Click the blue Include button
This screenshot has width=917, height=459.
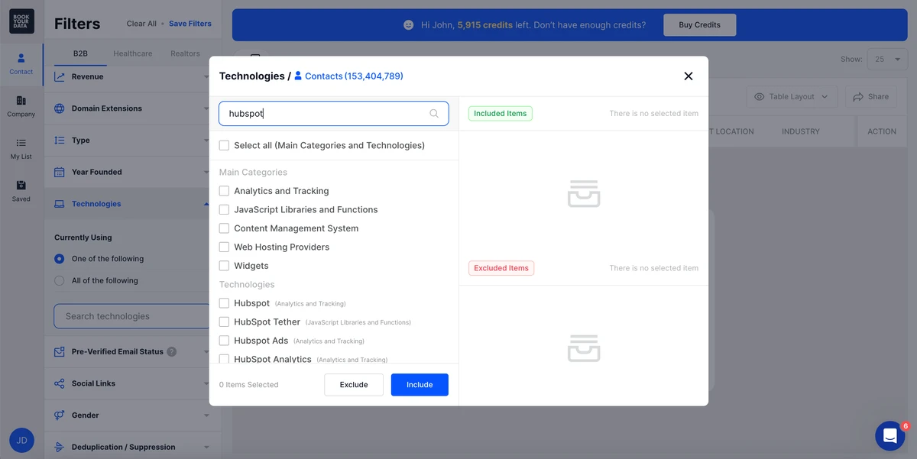coord(420,385)
